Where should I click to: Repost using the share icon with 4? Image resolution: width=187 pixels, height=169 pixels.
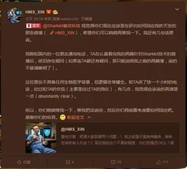(70, 162)
